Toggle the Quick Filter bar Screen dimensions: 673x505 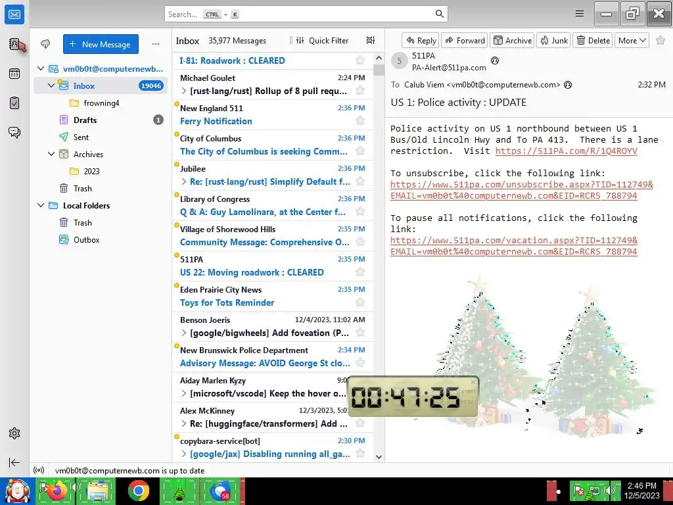click(x=321, y=40)
